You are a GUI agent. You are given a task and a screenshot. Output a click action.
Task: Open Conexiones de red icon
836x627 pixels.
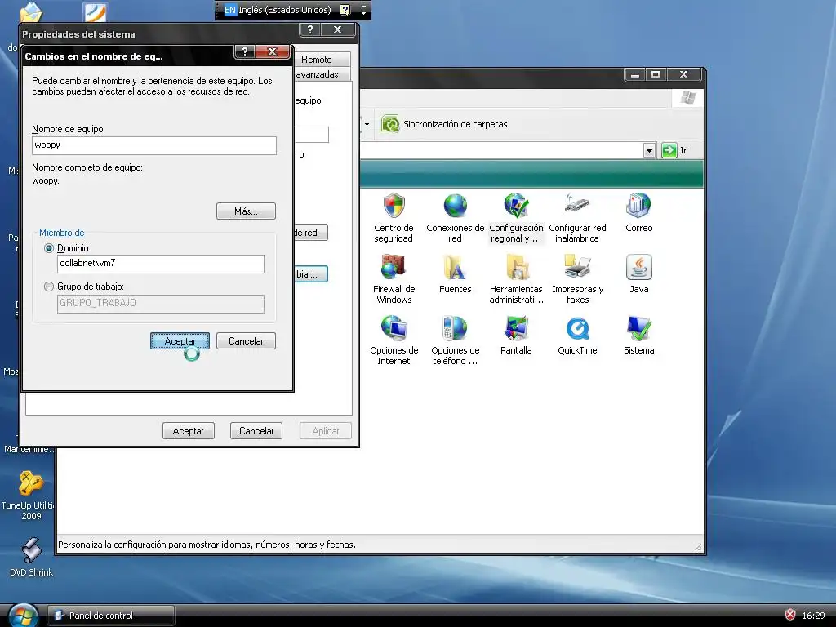click(455, 206)
